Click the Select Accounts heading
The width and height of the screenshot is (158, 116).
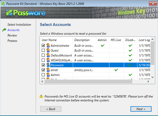[55, 25]
